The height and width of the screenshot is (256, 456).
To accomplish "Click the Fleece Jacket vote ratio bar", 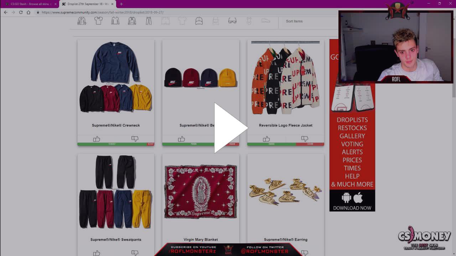I will coord(286,144).
